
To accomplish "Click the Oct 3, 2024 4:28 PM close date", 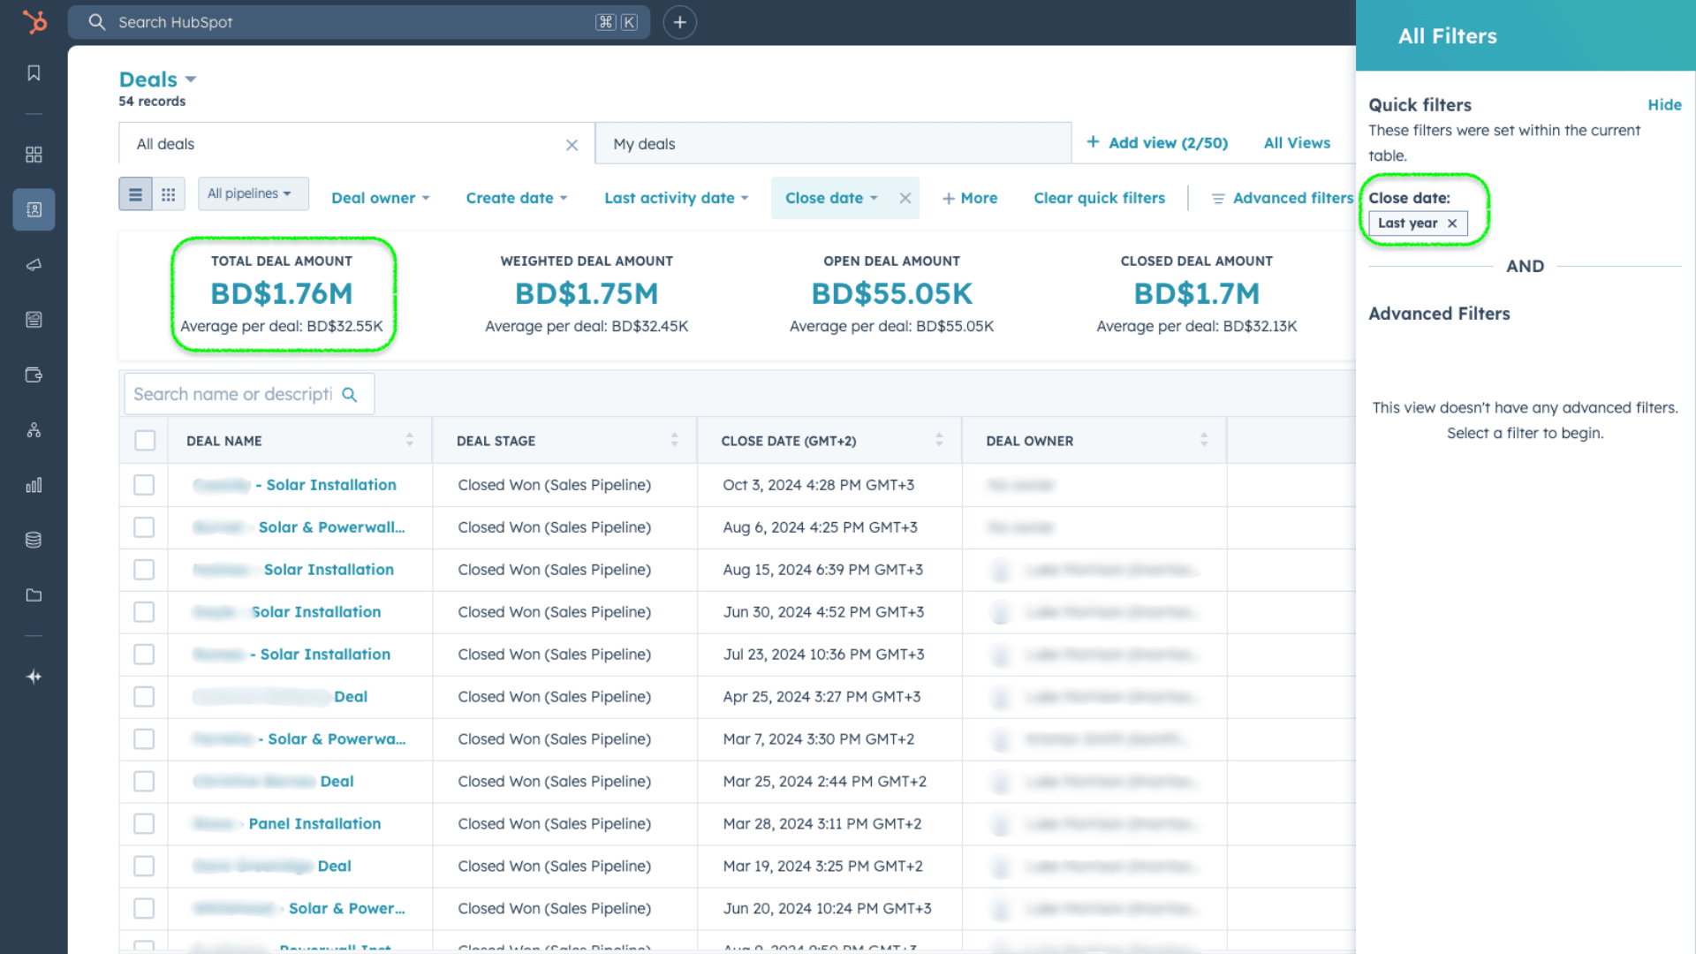I will [x=818, y=485].
